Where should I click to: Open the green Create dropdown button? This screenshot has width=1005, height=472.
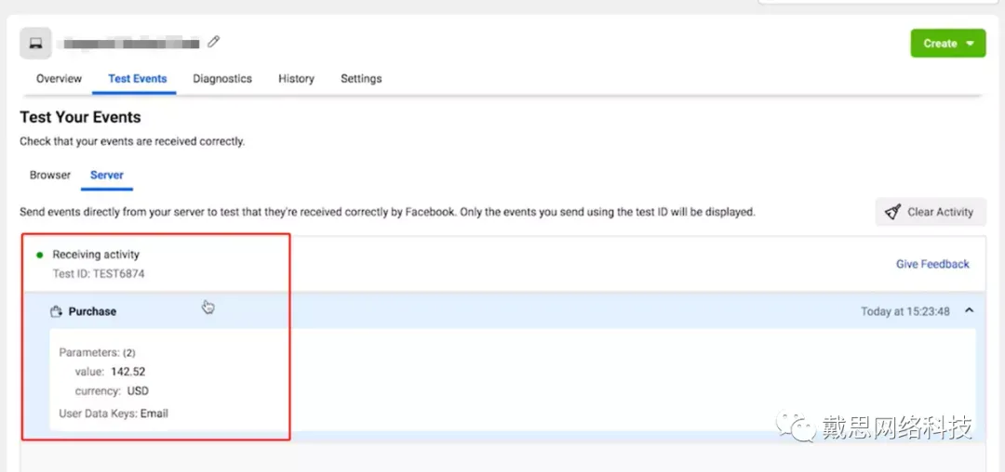click(948, 44)
